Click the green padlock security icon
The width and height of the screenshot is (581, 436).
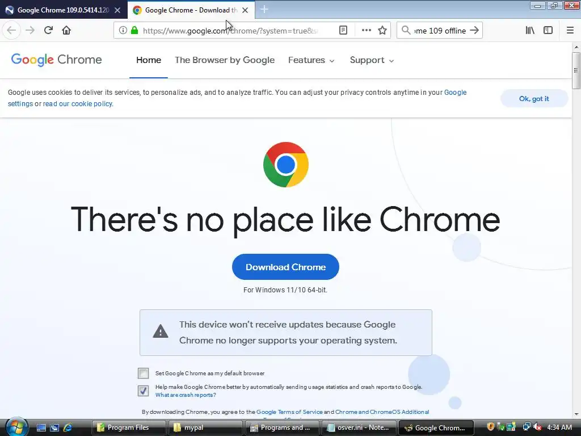point(134,31)
